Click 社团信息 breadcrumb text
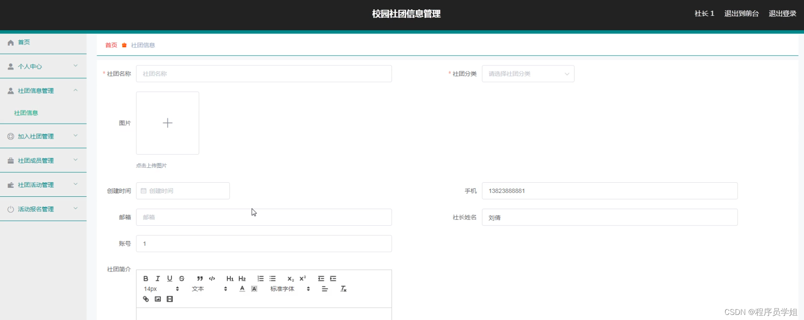Viewport: 804px width, 320px height. click(143, 45)
